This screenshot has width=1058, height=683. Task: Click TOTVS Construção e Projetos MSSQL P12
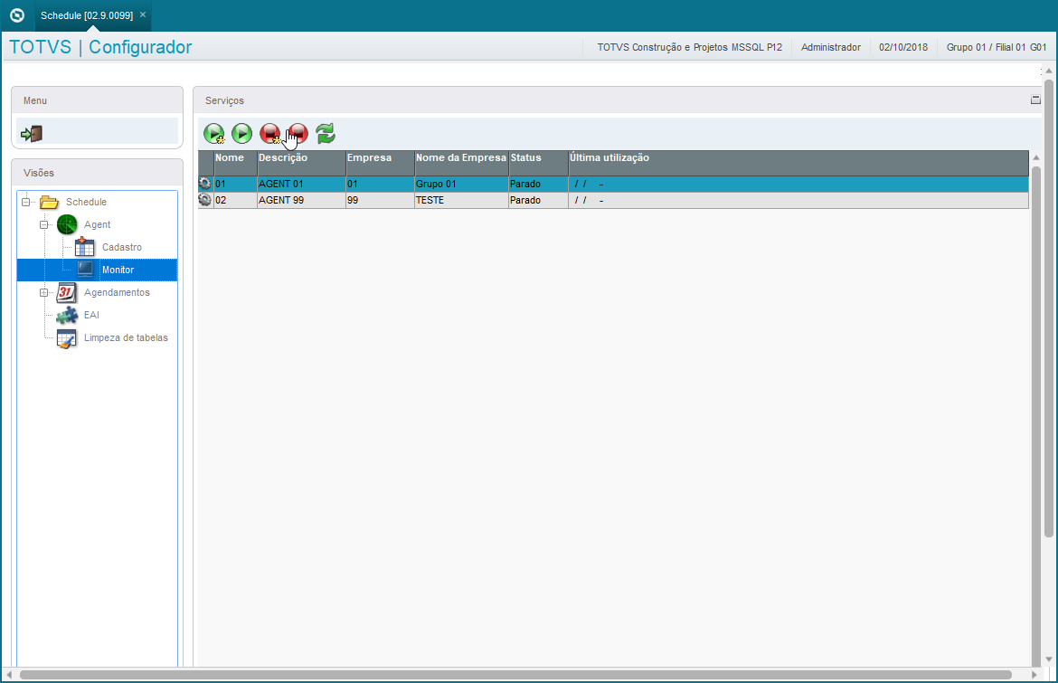[x=690, y=47]
